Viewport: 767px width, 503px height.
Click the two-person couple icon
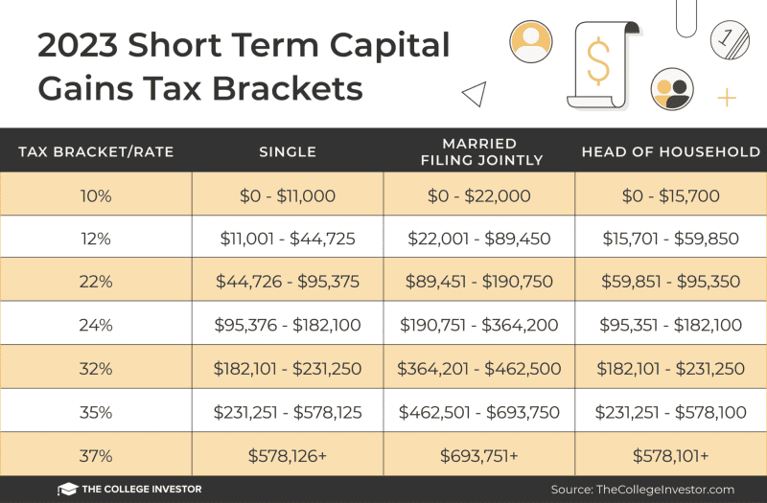click(671, 88)
